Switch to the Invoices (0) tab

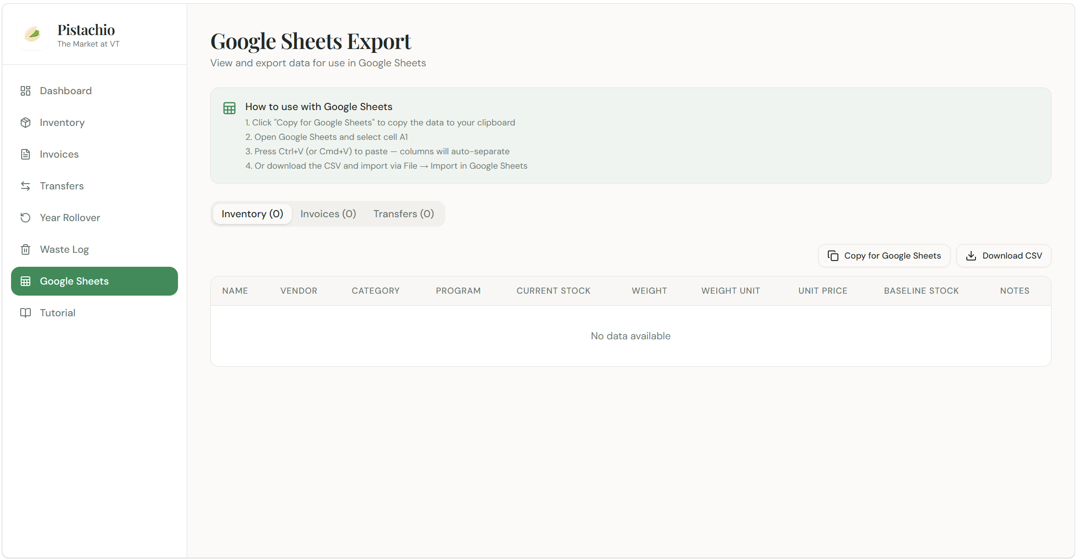[x=328, y=214]
